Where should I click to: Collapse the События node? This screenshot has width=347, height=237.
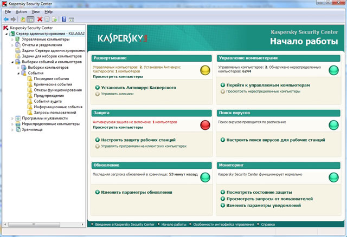[18, 74]
